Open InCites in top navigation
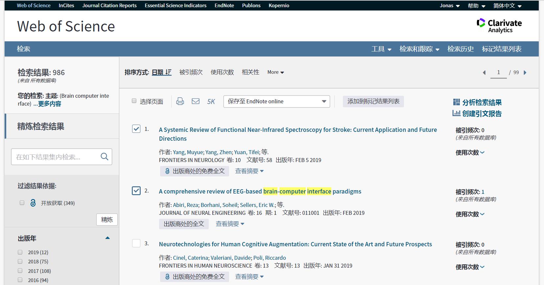 click(66, 6)
